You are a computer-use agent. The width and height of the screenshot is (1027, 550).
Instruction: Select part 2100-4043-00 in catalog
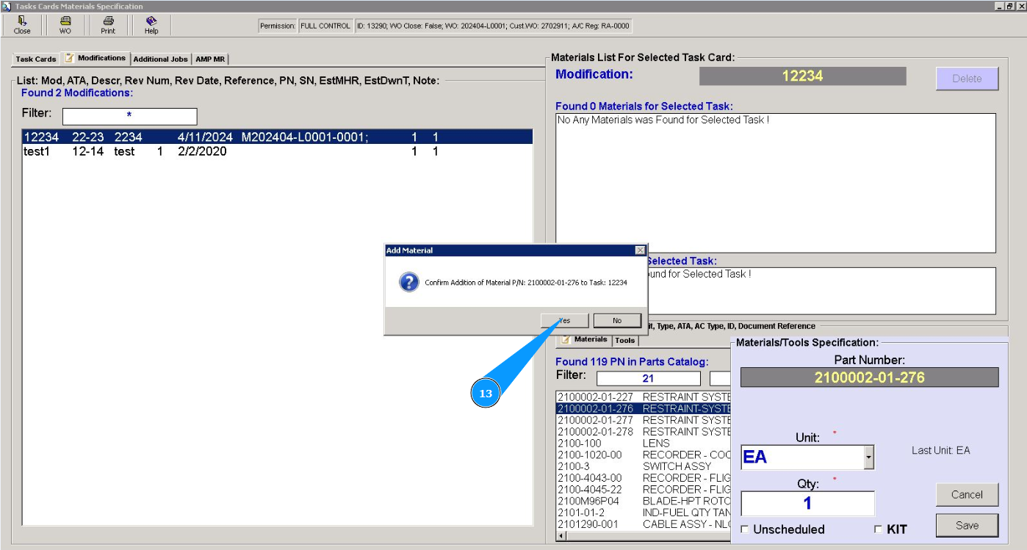click(644, 478)
